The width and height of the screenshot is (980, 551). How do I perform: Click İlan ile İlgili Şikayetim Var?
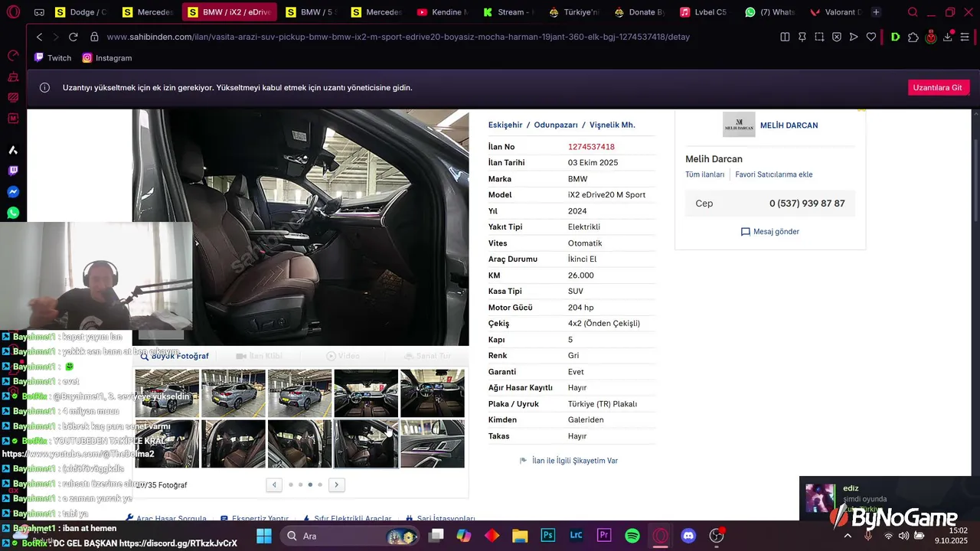point(569,461)
